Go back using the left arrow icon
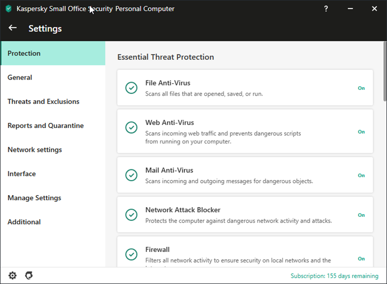Viewport: 387px width, 284px height. 12,28
